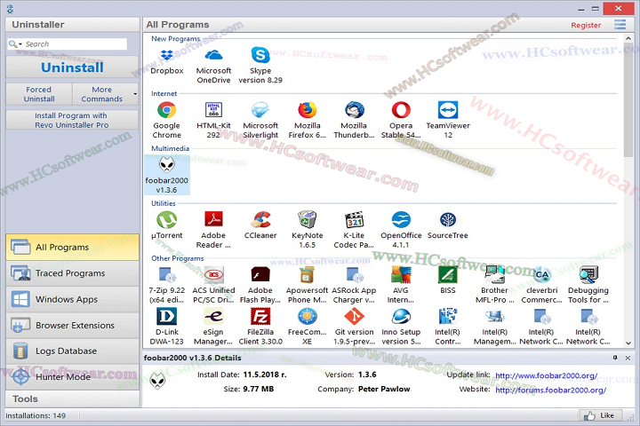640x426 pixels.
Task: Open Logs Database section
Action: [x=72, y=351]
